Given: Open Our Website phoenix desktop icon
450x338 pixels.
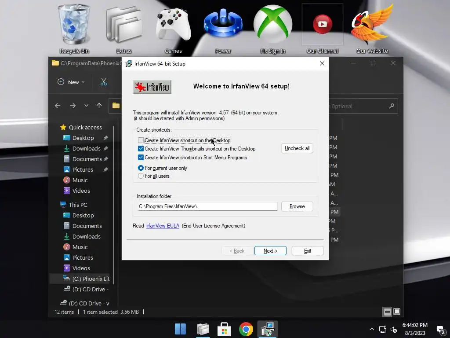Looking at the screenshot, I should 372,29.
